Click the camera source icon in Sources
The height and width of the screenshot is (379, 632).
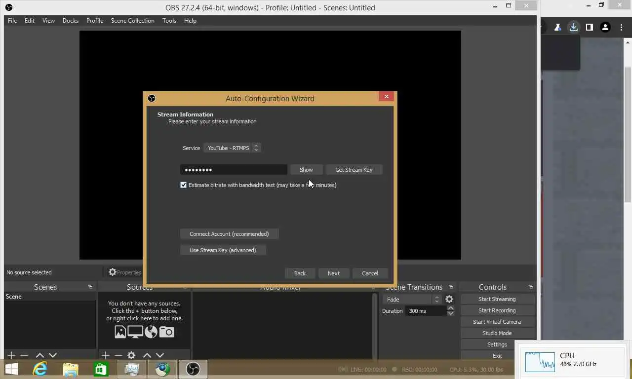point(166,332)
